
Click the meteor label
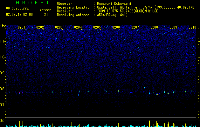[x=45, y=10]
